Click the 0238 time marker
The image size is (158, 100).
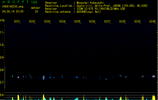122,21
